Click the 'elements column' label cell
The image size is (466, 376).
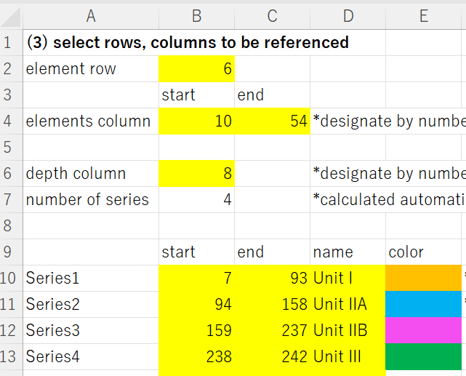click(91, 121)
